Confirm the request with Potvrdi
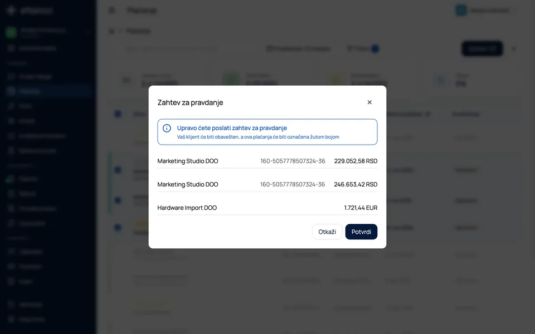 click(x=361, y=232)
